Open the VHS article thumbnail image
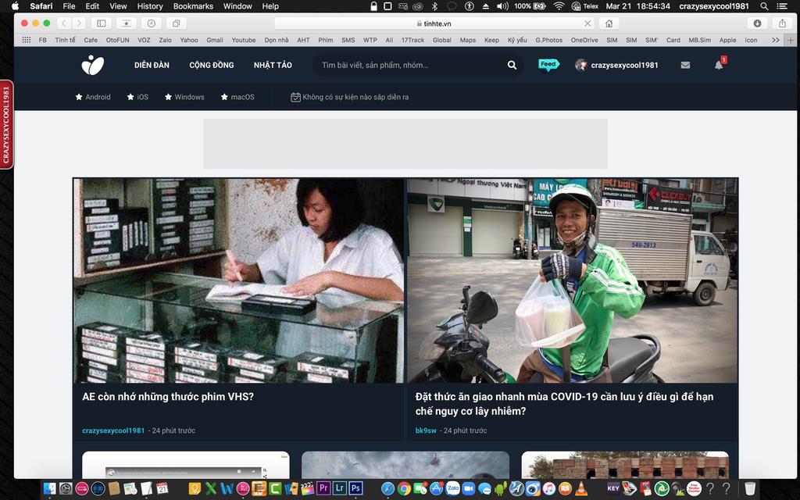800x500 pixels. [238, 280]
